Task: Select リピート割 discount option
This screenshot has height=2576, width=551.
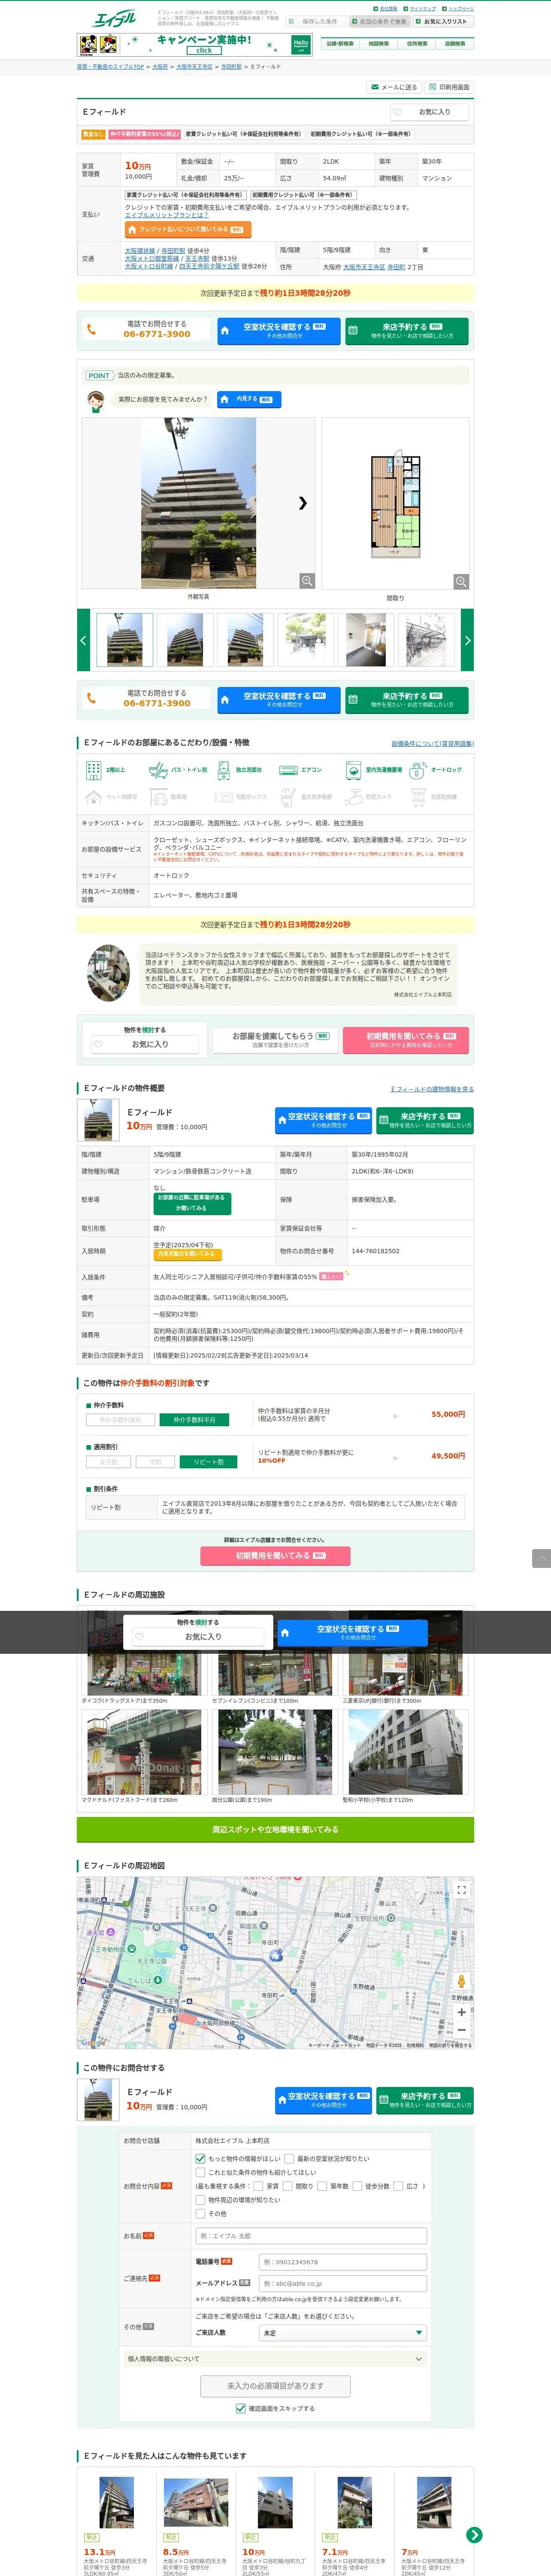Action: click(x=208, y=1462)
